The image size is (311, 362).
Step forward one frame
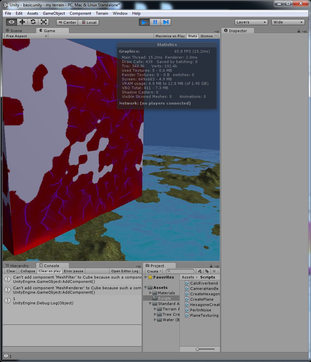tap(166, 22)
